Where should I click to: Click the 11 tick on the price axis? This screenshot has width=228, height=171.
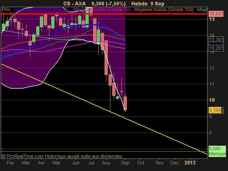211,84
